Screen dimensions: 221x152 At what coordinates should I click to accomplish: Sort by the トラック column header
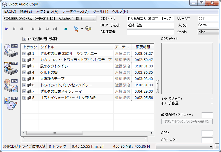point(30,47)
